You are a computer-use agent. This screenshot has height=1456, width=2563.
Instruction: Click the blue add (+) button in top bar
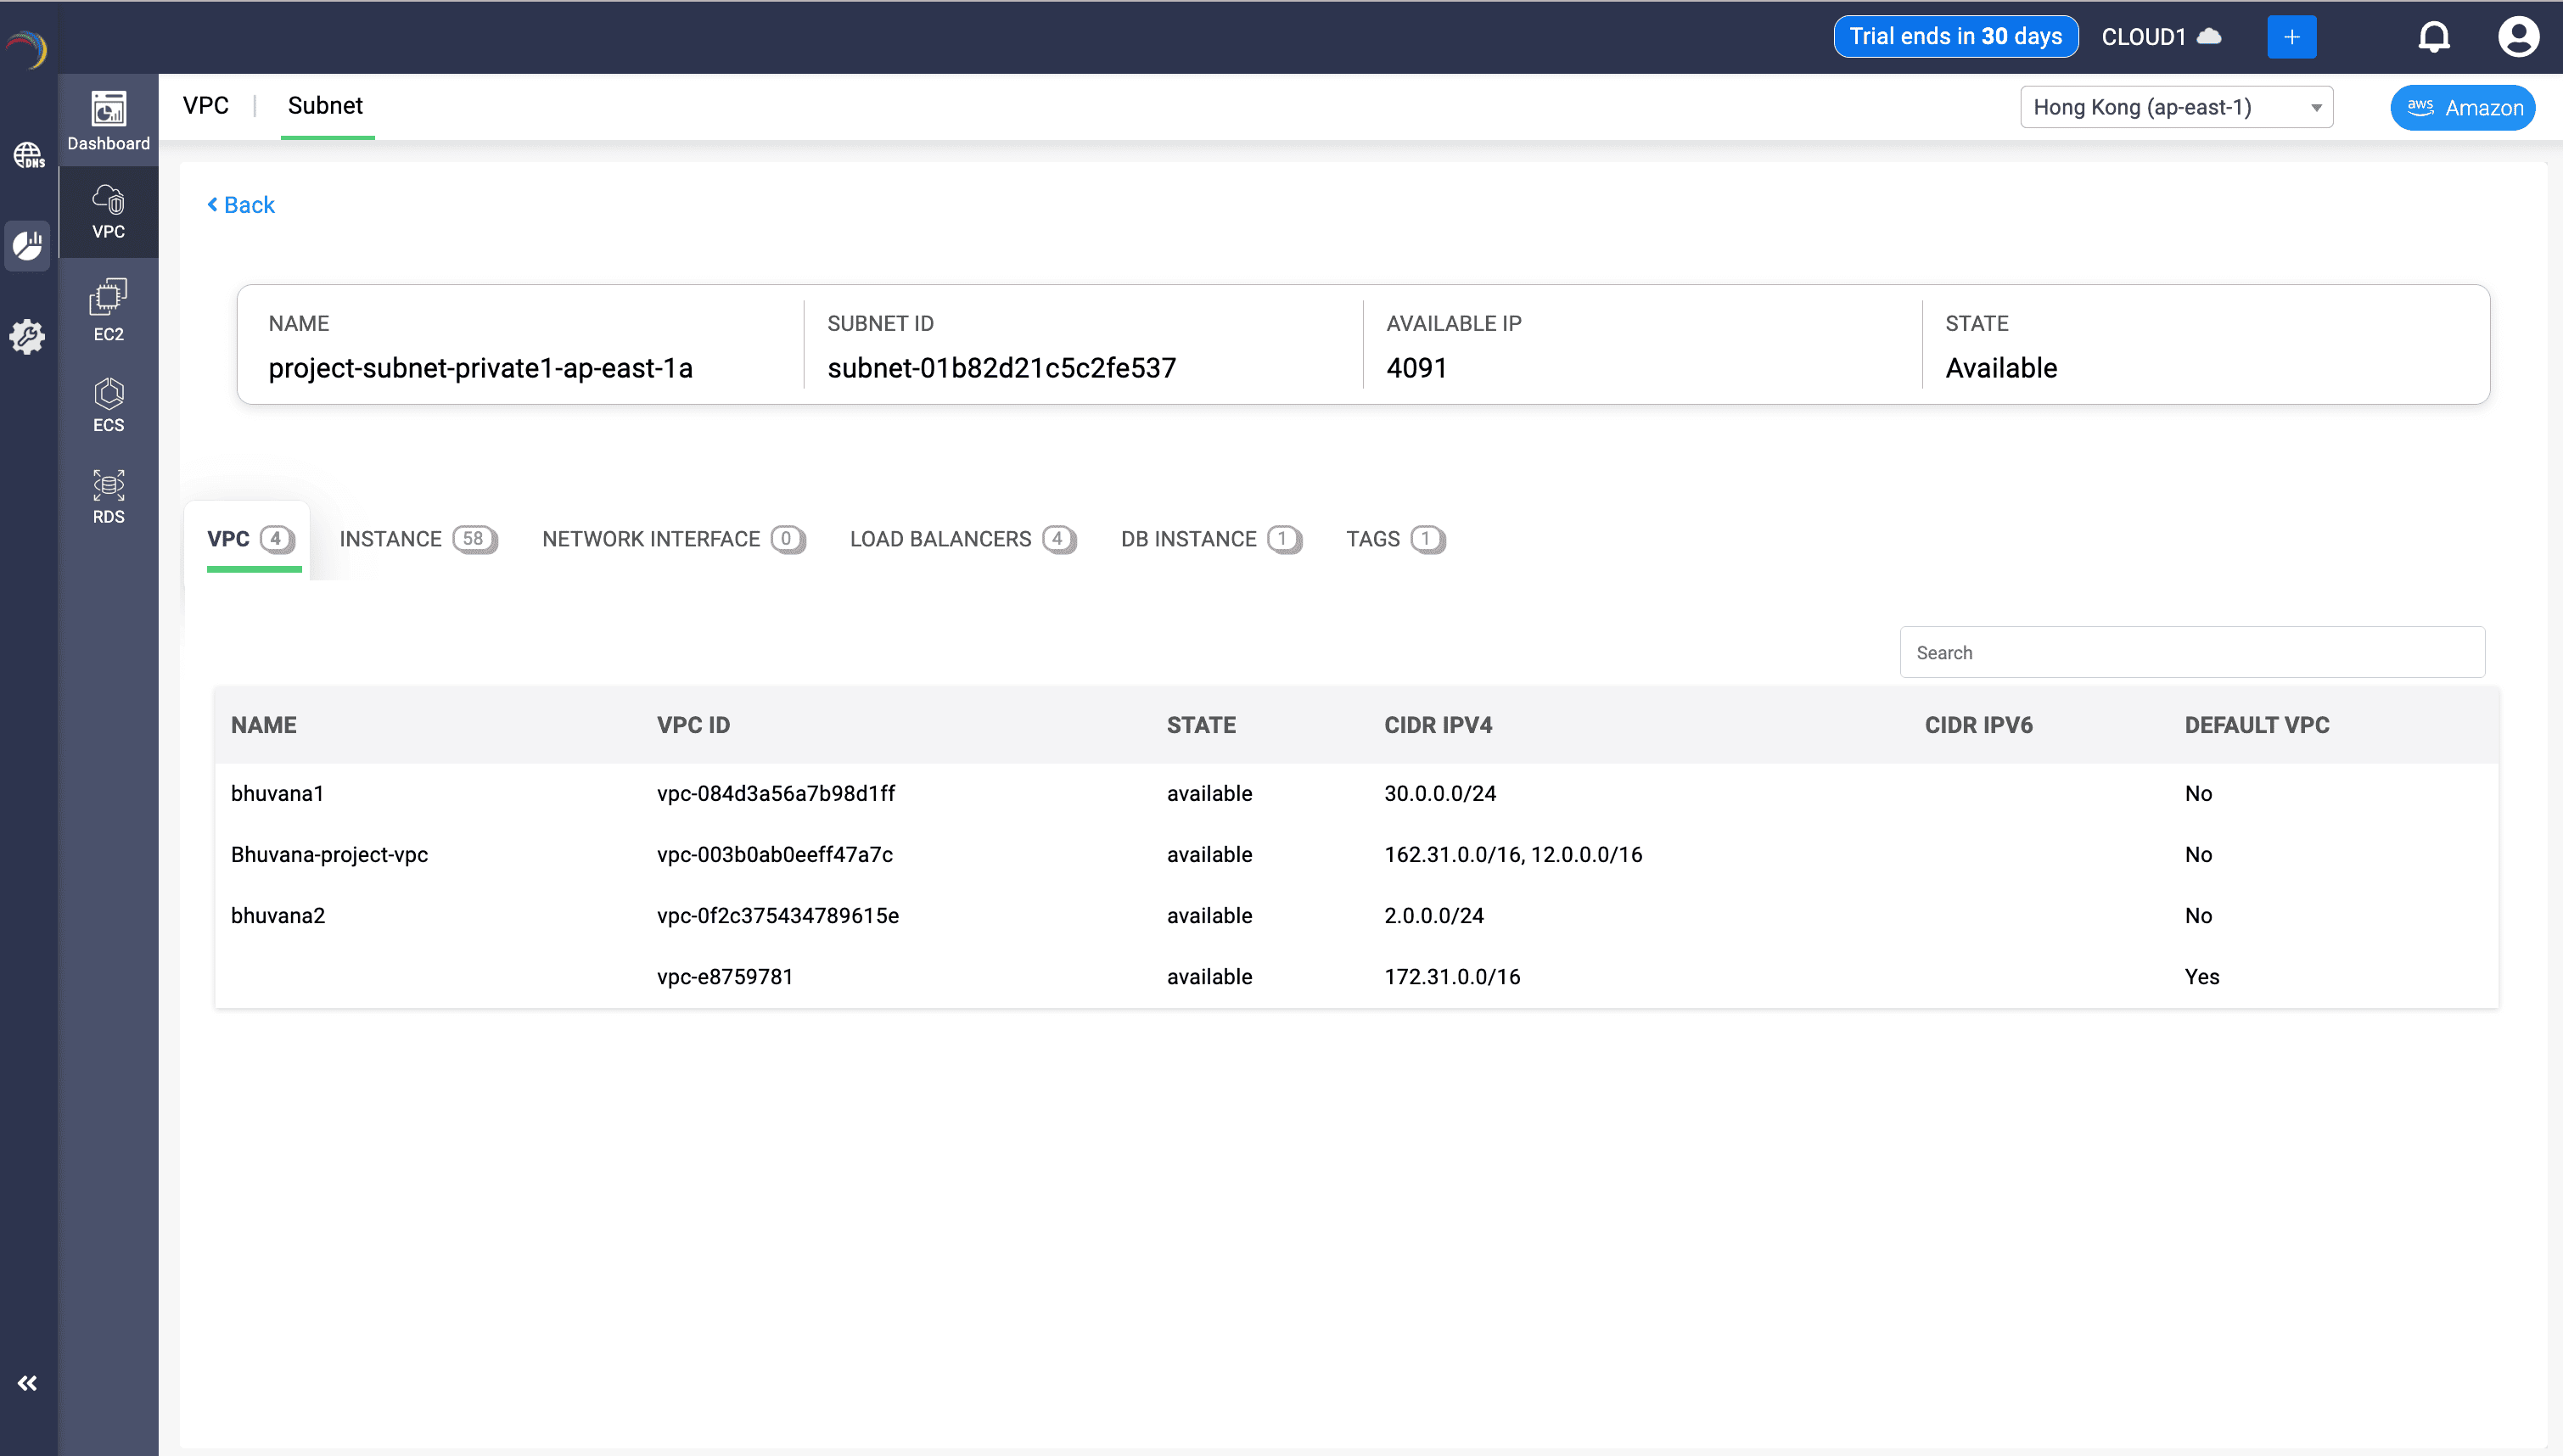pyautogui.click(x=2292, y=36)
